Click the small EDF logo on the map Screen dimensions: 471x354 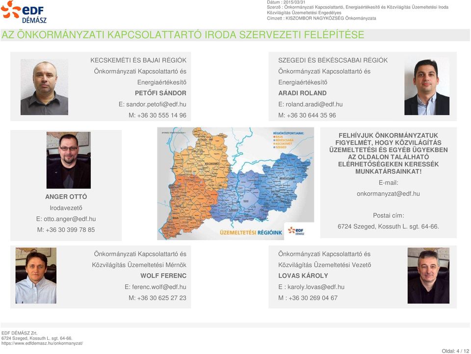(296, 231)
